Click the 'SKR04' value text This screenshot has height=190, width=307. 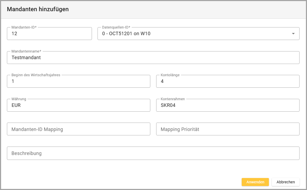point(168,106)
